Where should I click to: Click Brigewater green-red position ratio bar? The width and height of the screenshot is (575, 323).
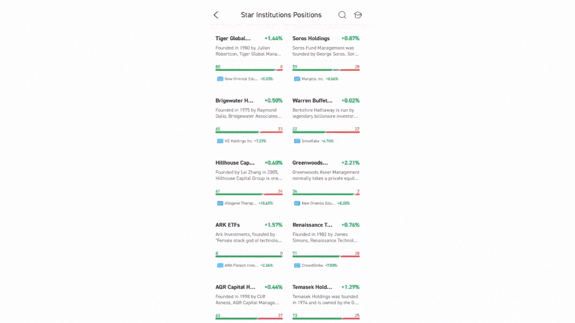[249, 132]
